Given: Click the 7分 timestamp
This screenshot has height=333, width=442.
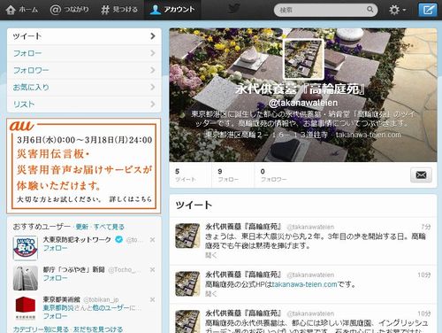Looking at the screenshot, I should pyautogui.click(x=426, y=227).
